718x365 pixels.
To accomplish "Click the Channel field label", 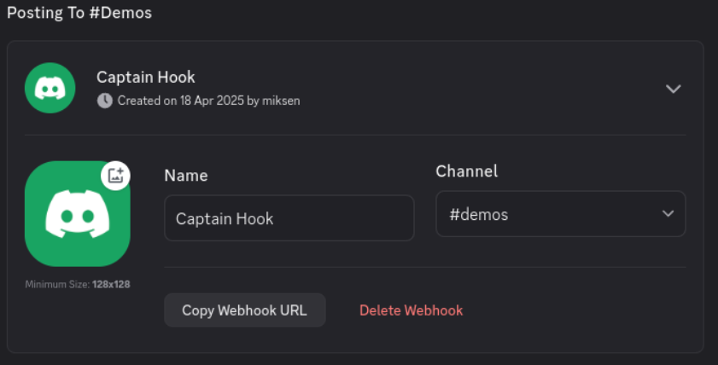I will click(467, 171).
